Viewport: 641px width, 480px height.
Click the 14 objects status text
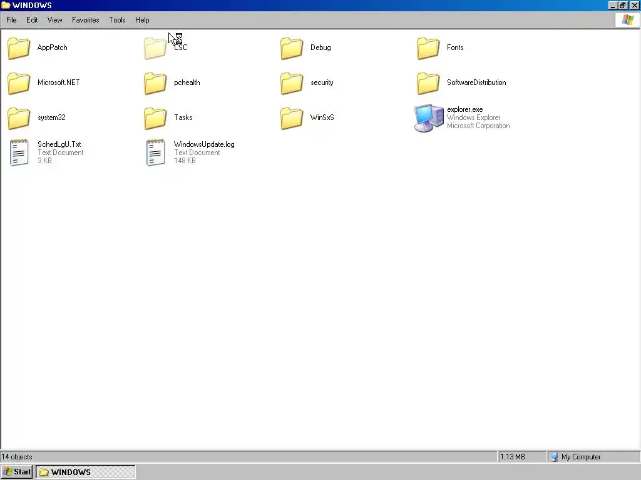coord(17,457)
